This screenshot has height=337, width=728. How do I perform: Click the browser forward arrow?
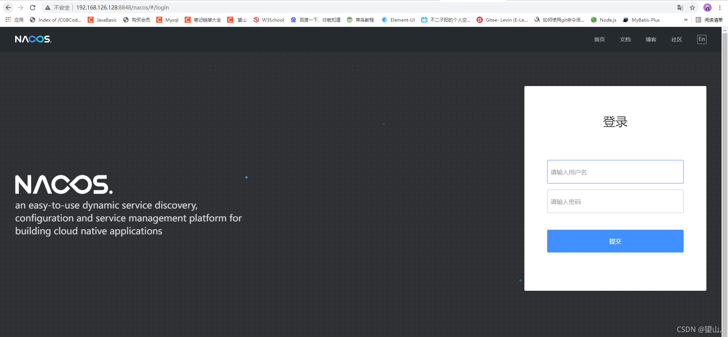click(20, 8)
